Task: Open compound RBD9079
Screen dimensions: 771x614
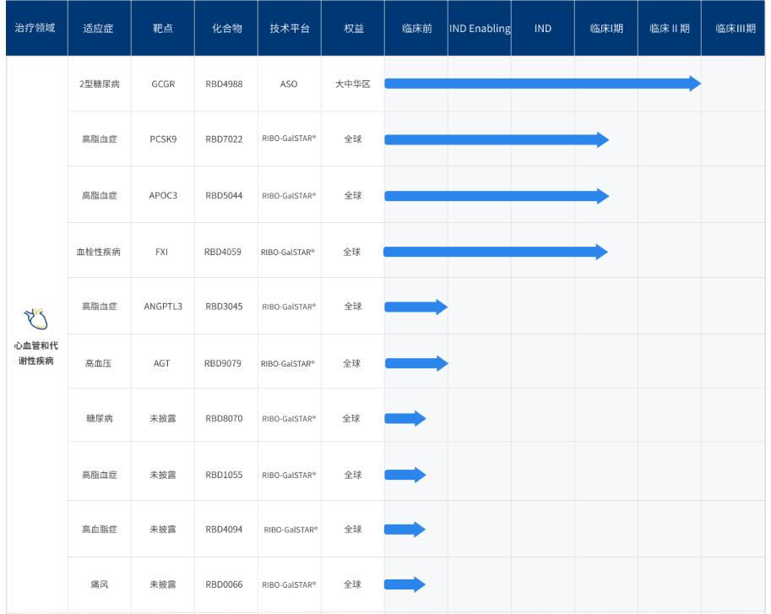Action: (x=223, y=363)
